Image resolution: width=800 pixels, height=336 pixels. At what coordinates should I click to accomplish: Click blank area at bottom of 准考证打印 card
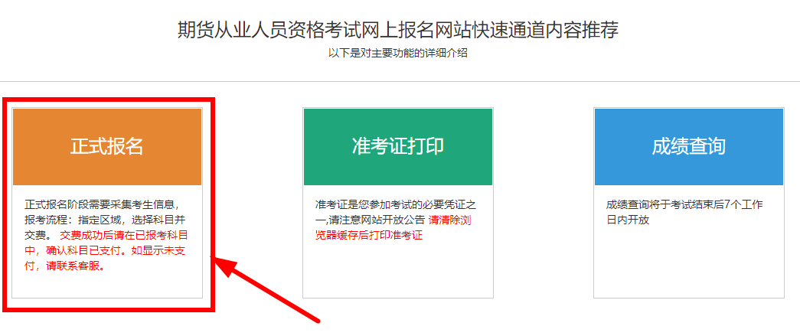click(x=398, y=270)
